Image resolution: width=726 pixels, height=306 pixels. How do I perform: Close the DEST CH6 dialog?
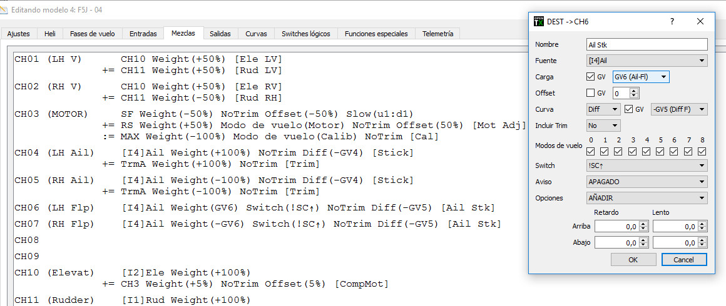tap(700, 21)
